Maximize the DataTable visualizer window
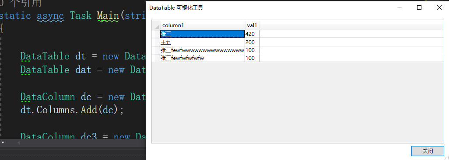 pos(419,8)
